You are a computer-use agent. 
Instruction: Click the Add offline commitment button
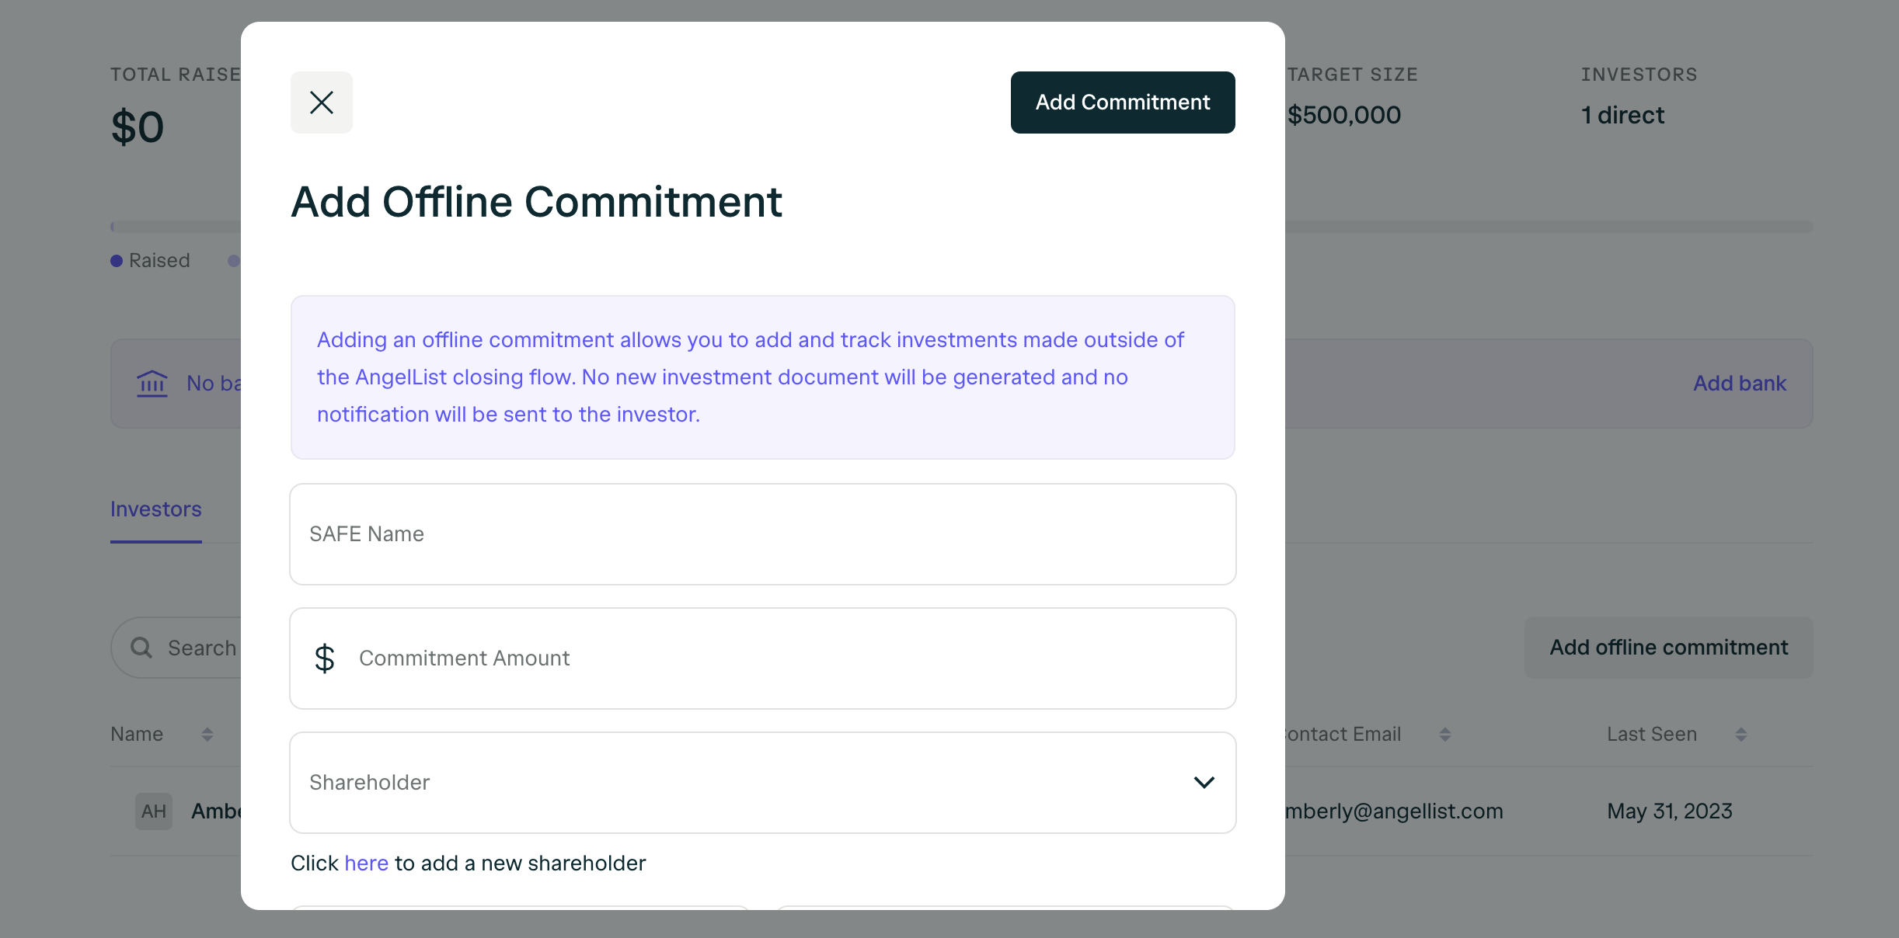[x=1669, y=648]
